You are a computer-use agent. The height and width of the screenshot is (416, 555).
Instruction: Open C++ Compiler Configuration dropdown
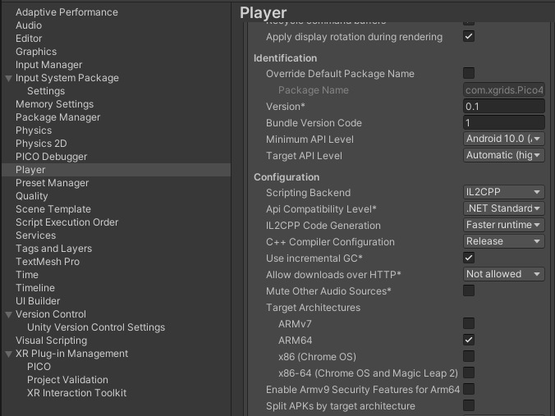click(x=503, y=241)
